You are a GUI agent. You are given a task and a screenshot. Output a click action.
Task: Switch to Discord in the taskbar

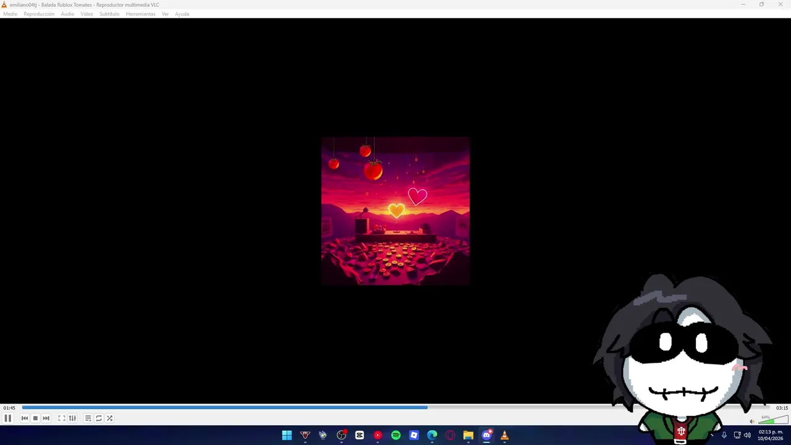pos(486,435)
